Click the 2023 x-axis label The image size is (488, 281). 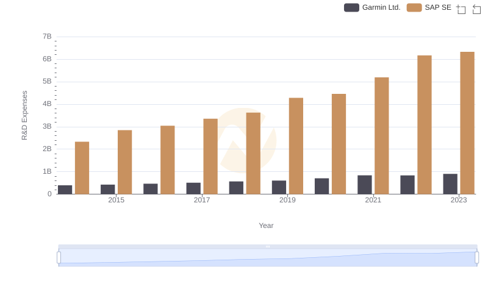[x=459, y=200]
